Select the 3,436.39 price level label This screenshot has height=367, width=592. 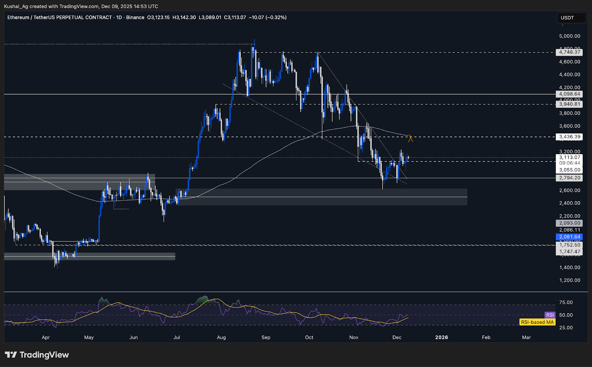(x=570, y=137)
